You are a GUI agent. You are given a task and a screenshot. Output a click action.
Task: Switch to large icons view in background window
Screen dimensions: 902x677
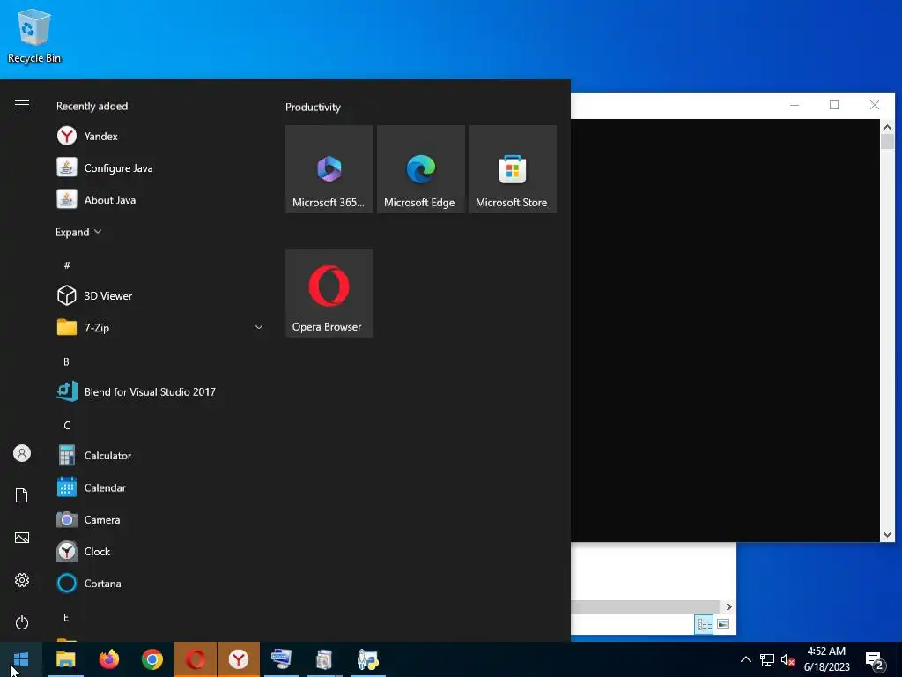[723, 624]
